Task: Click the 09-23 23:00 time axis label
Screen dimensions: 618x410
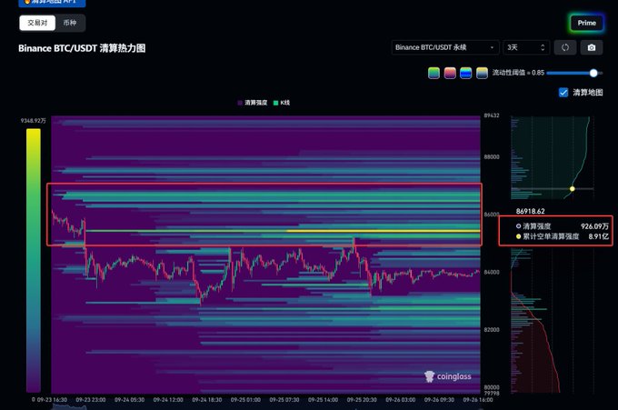Action: point(91,400)
